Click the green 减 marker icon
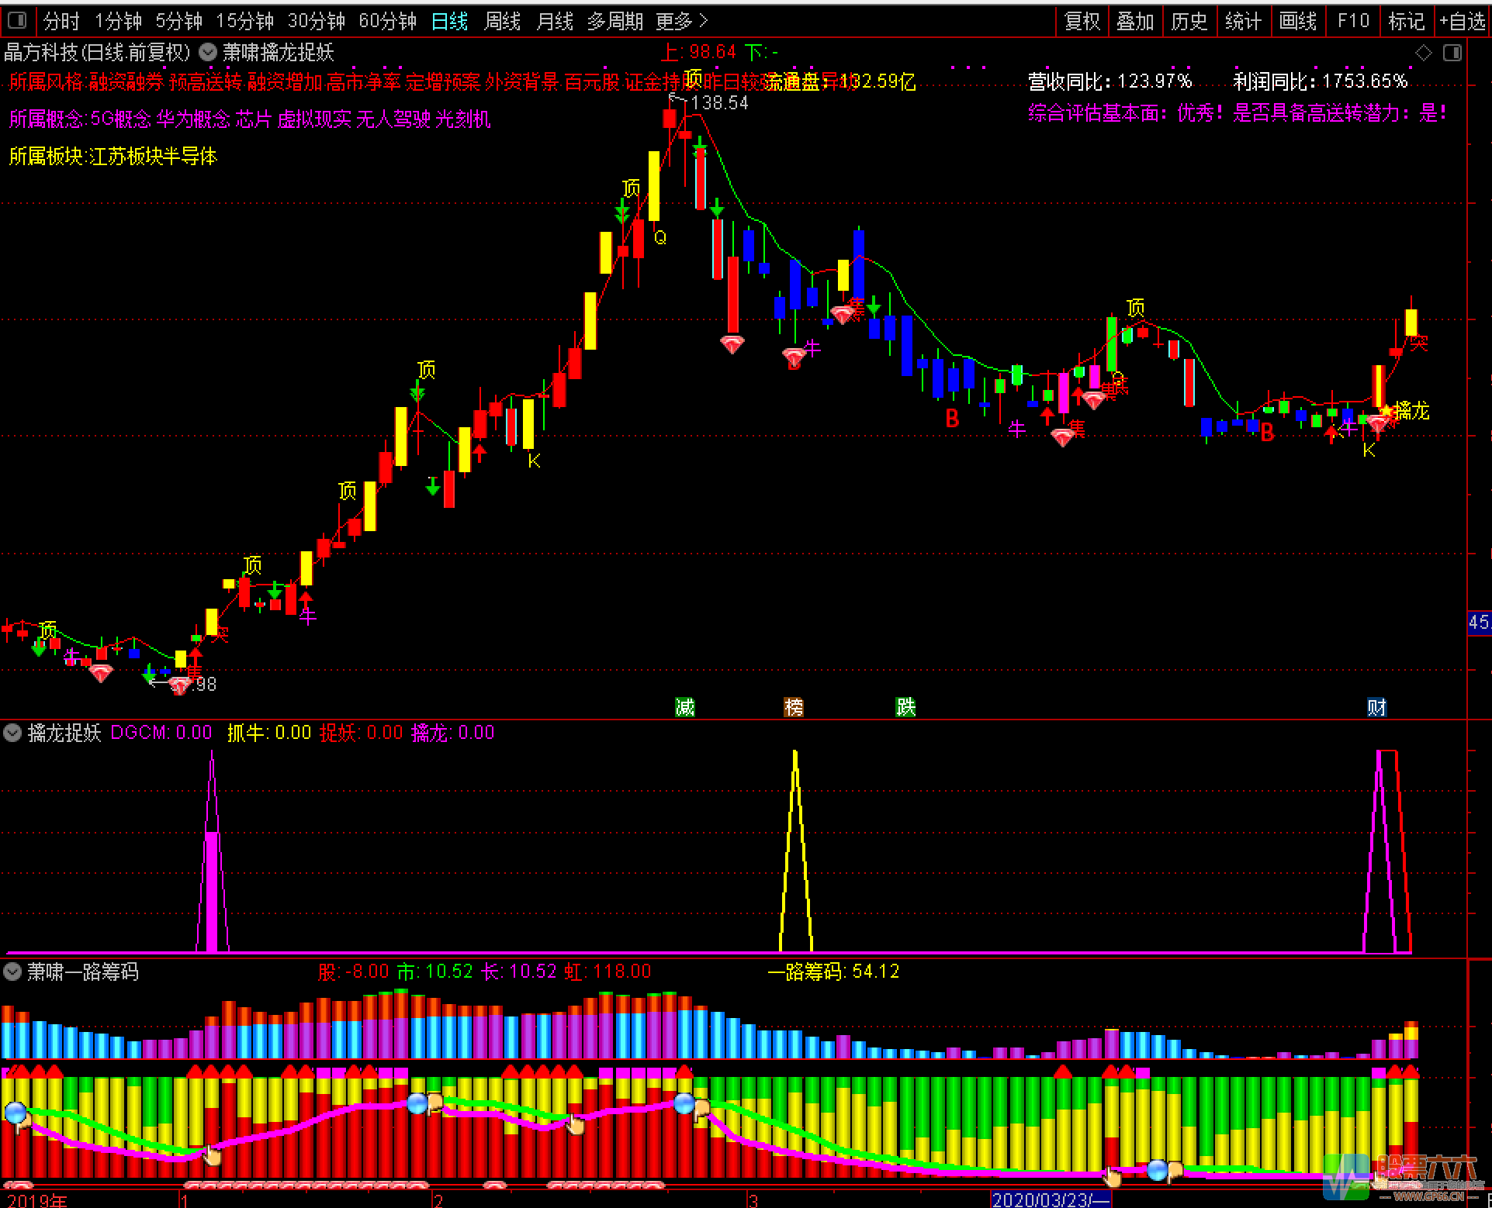This screenshot has width=1492, height=1208. point(684,706)
